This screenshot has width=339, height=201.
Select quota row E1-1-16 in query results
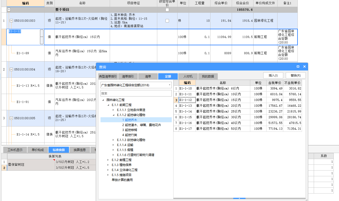click(237, 123)
